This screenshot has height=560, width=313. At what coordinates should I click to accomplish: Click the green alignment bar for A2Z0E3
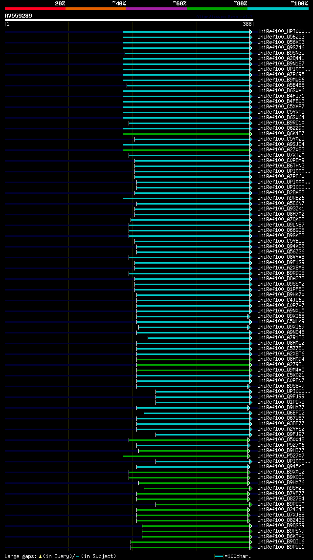187,150
